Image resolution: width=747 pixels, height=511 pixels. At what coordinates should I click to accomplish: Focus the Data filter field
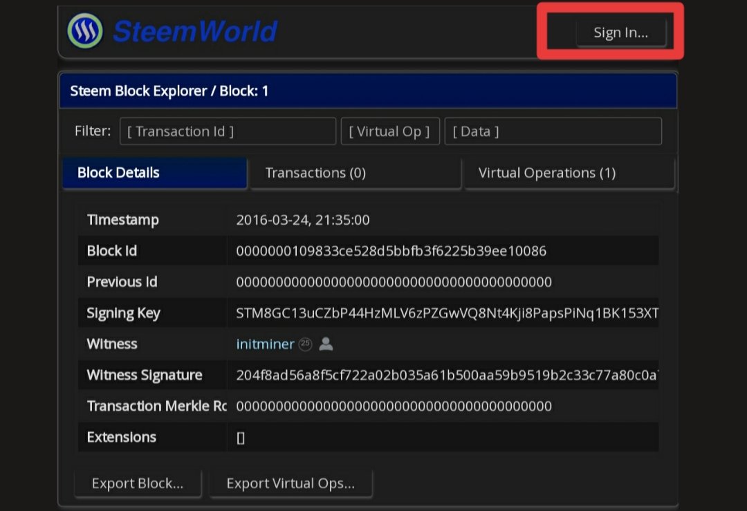click(553, 131)
